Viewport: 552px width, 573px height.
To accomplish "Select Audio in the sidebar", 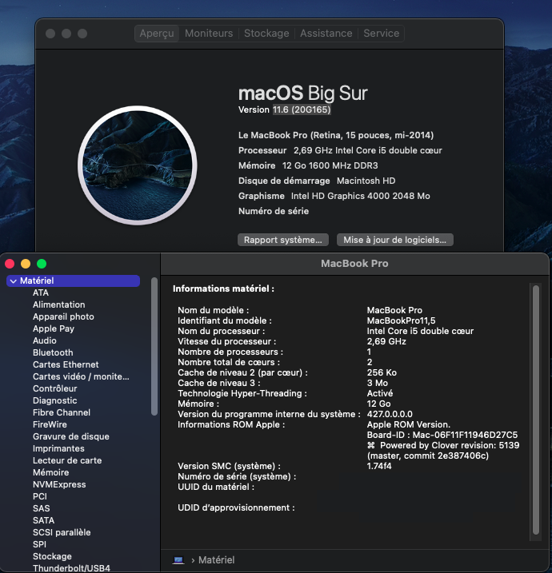I will coord(45,340).
